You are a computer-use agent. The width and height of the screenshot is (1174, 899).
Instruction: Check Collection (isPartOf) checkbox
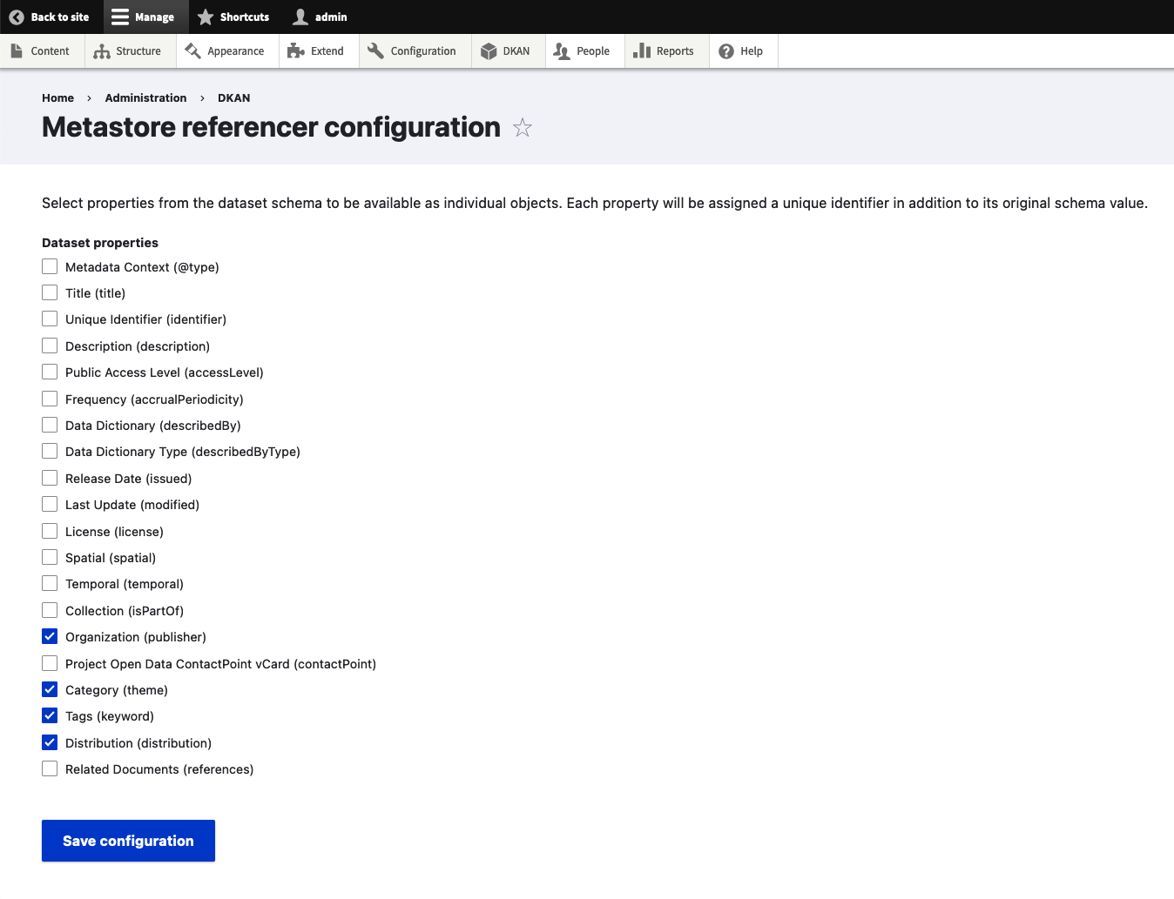50,610
